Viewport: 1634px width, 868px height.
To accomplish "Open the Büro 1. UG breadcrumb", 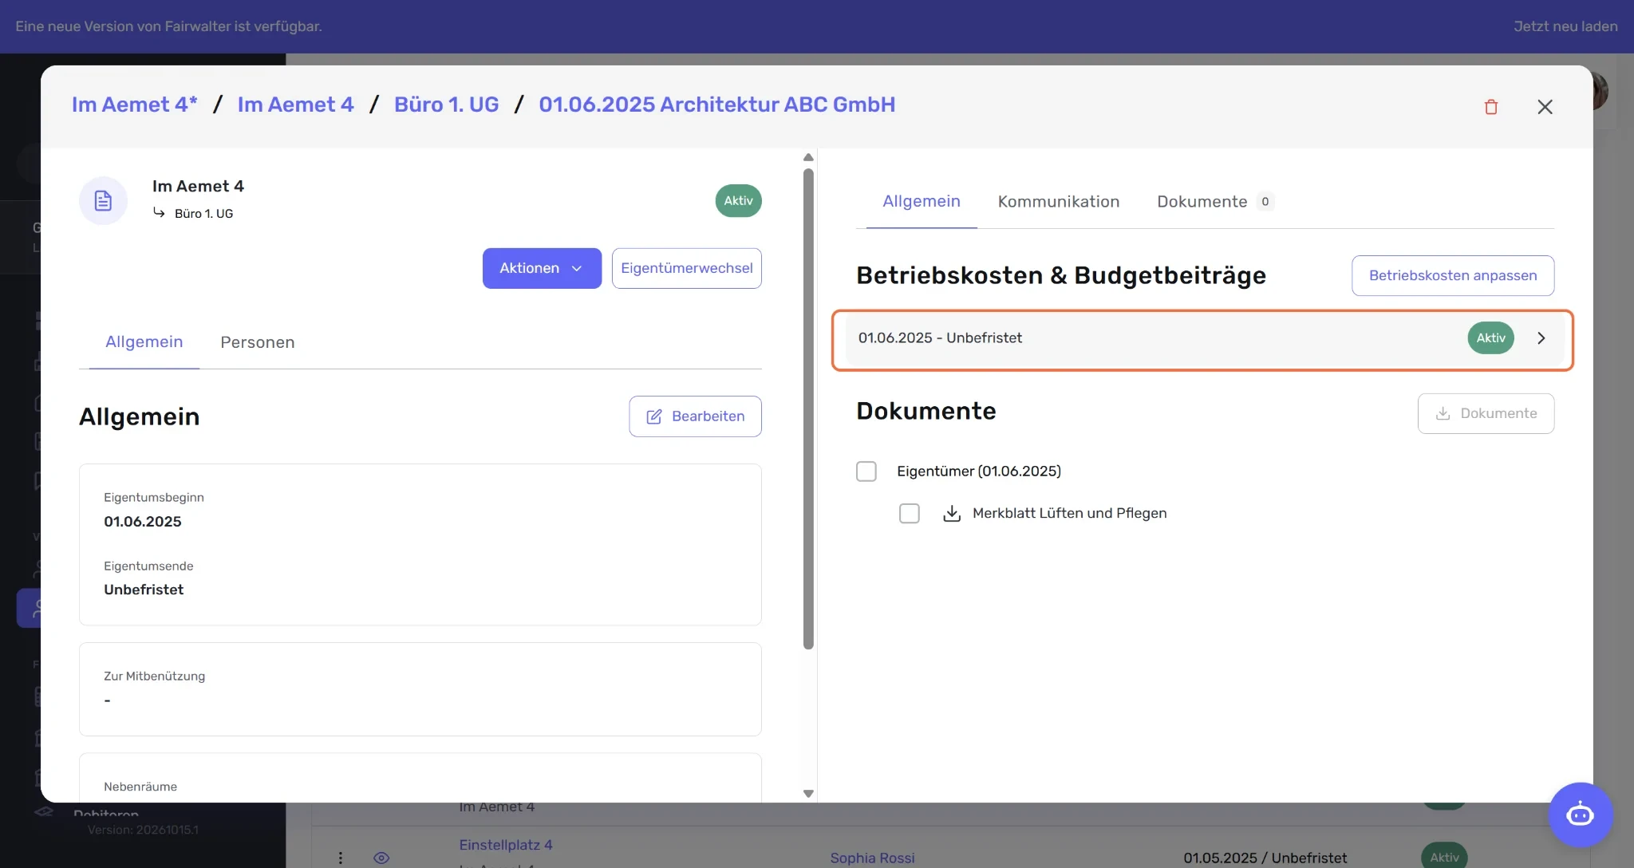I will (446, 105).
